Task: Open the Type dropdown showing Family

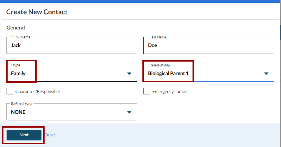Action: coord(69,73)
